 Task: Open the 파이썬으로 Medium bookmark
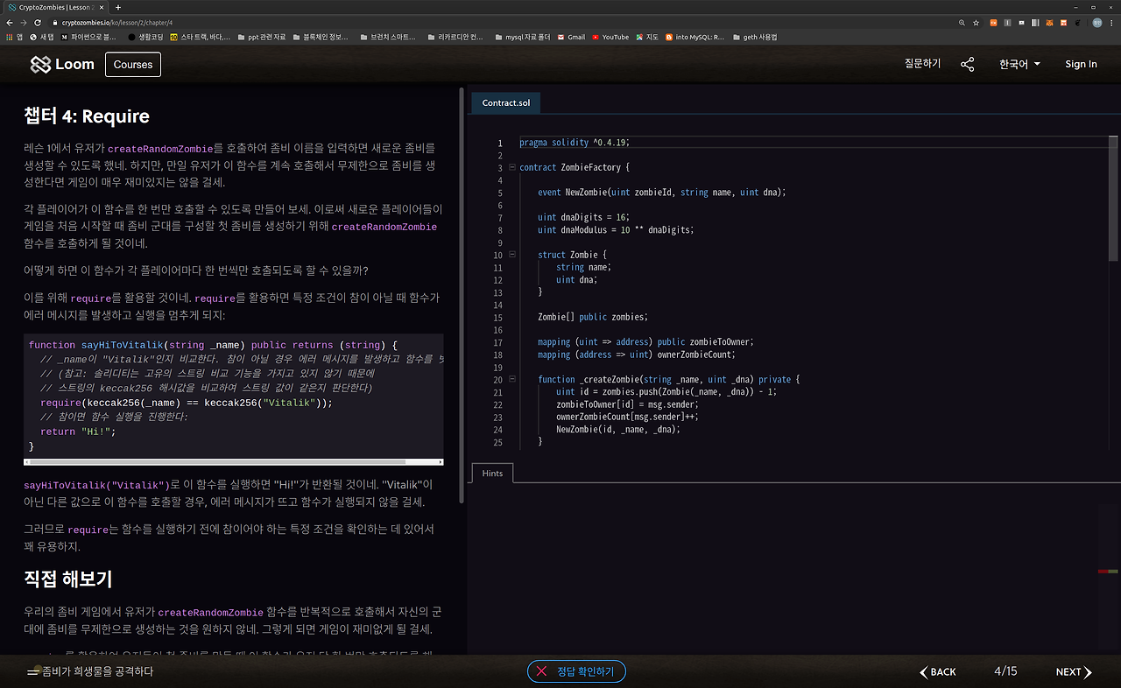tap(88, 37)
